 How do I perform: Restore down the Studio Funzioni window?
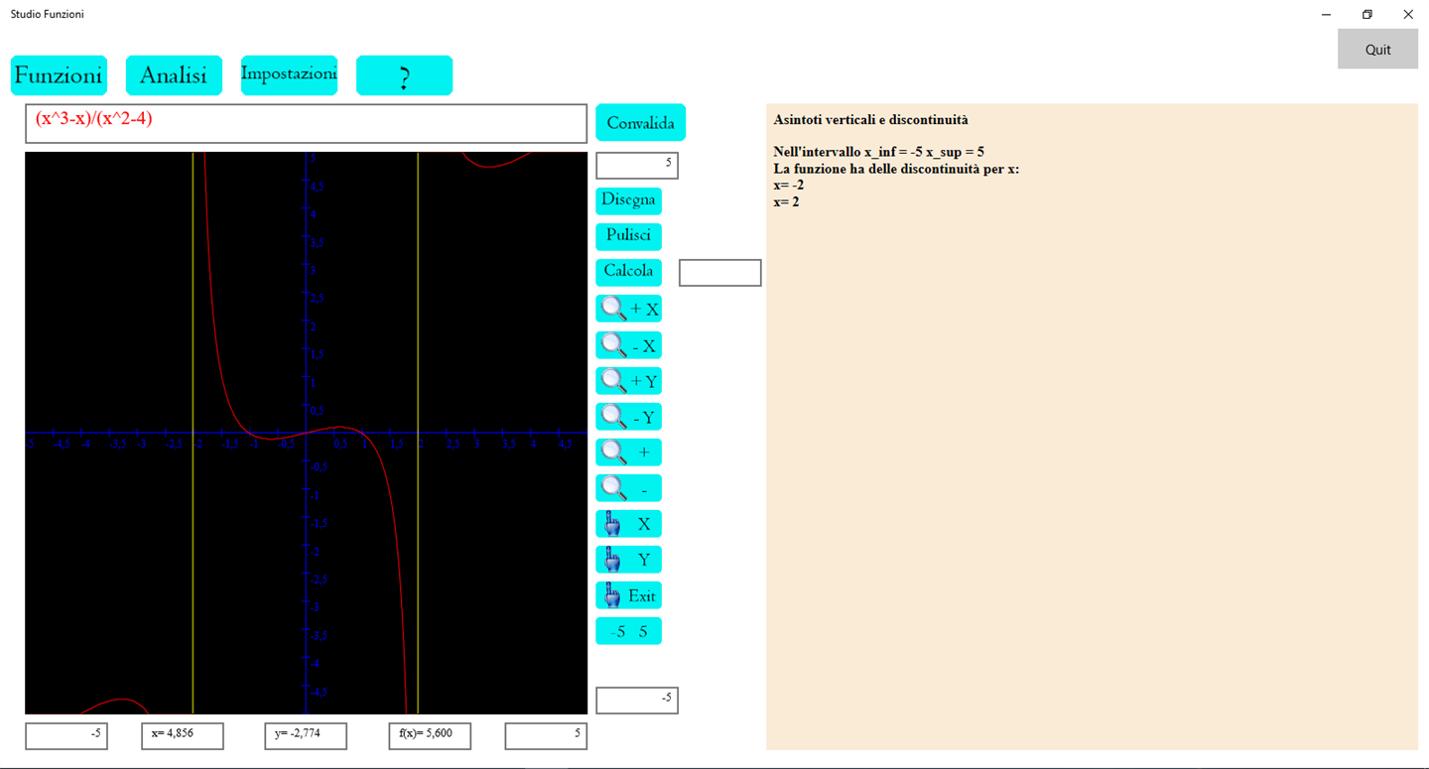pos(1367,15)
